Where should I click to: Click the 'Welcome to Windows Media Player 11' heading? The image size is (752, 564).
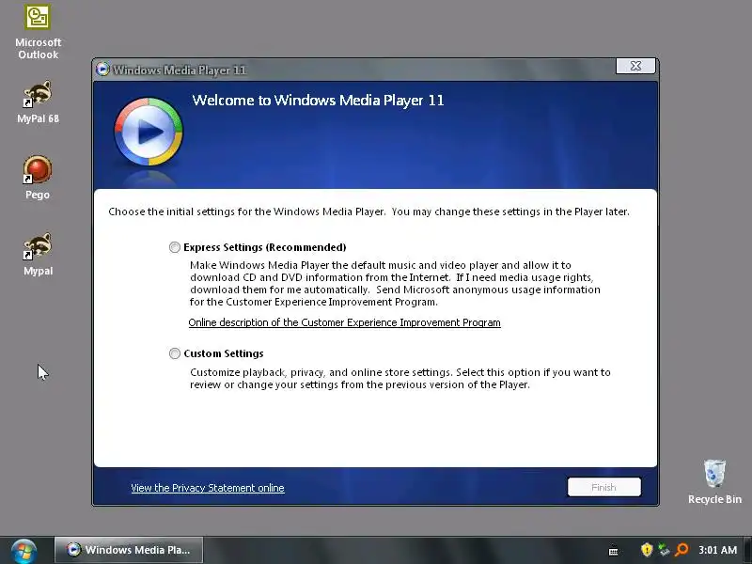tap(318, 101)
